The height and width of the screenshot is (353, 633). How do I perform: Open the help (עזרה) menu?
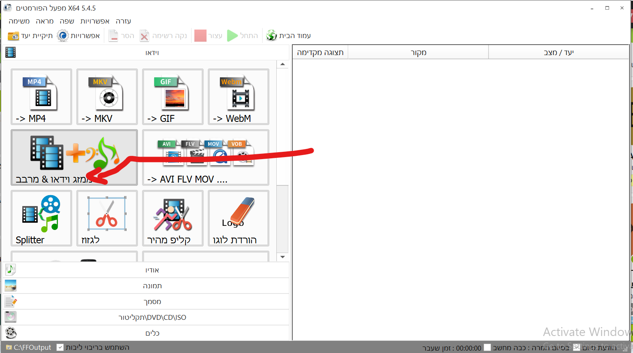123,21
